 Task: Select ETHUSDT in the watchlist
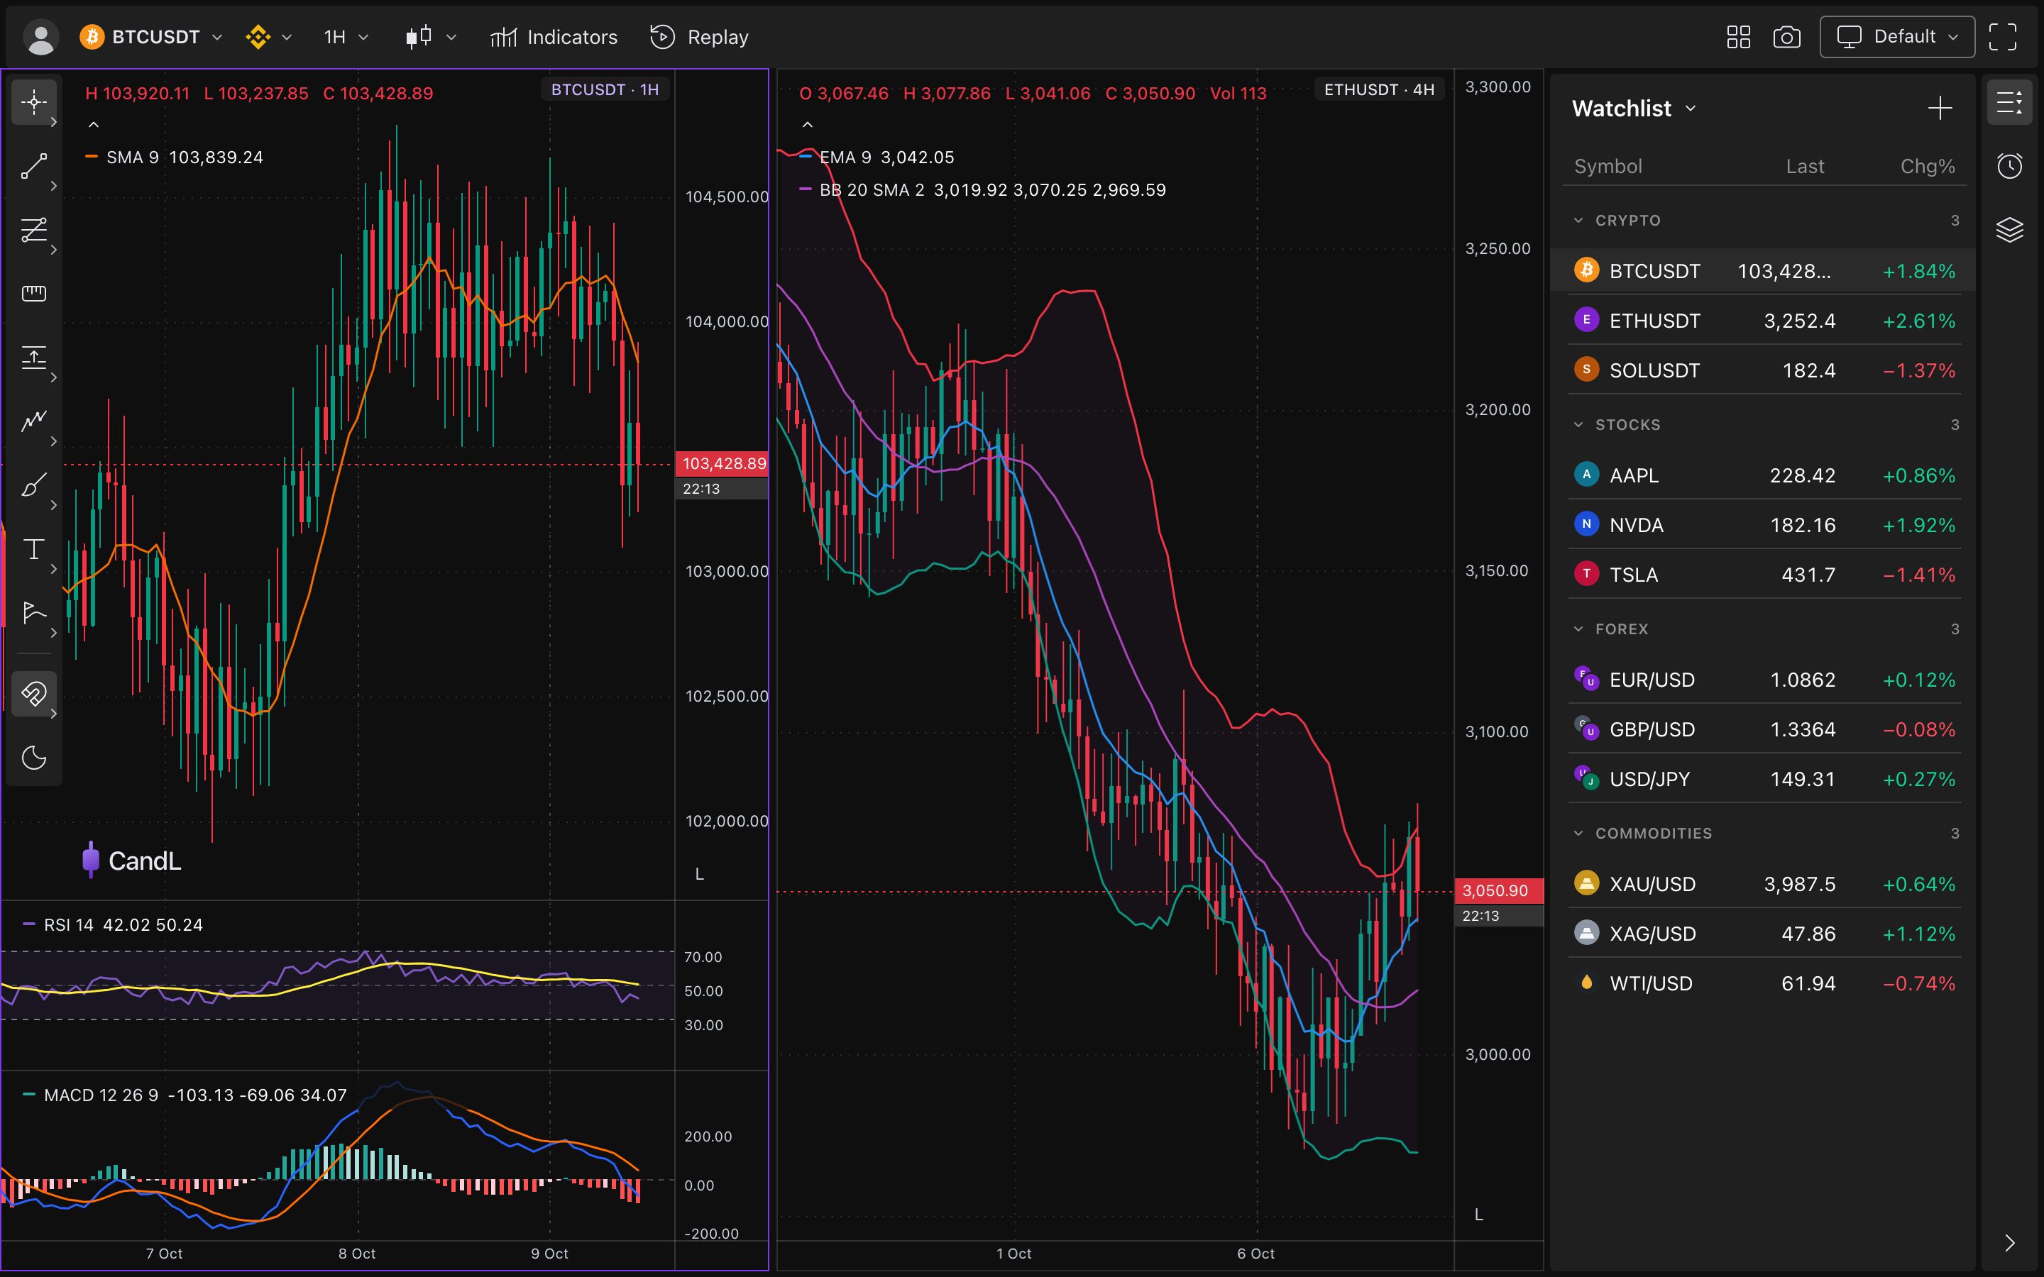coord(1764,321)
